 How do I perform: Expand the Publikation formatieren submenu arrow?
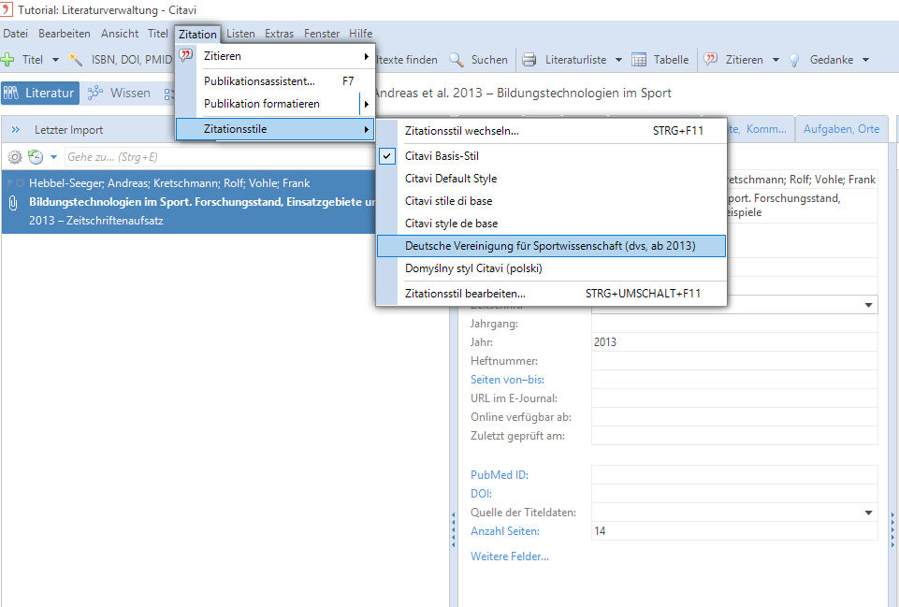click(x=366, y=104)
